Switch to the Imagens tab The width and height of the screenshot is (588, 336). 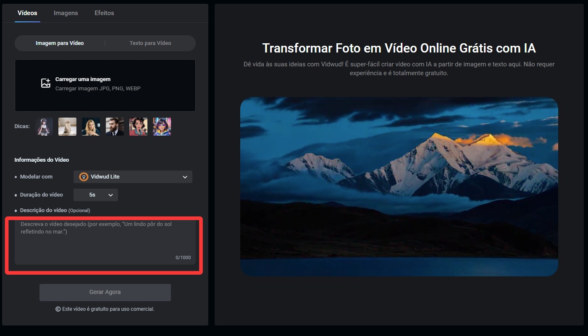[66, 13]
